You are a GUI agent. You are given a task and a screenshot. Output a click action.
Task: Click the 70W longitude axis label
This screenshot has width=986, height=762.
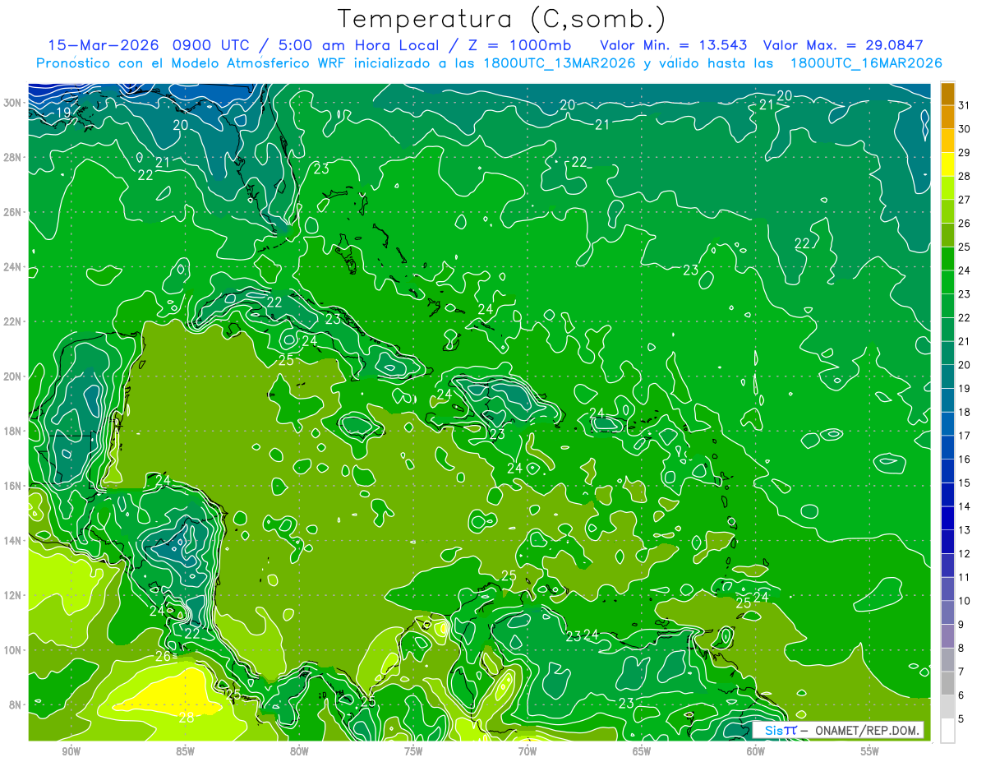click(x=528, y=751)
